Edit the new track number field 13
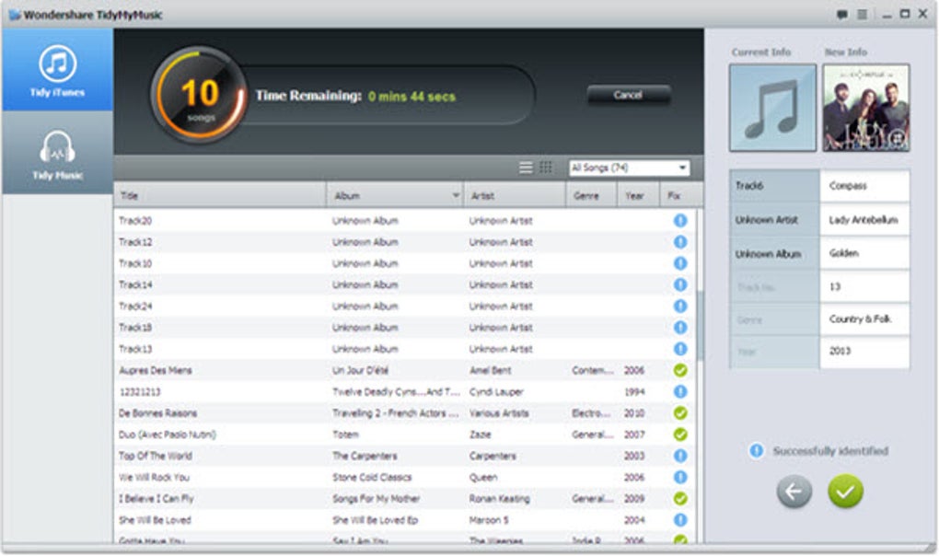 click(864, 286)
